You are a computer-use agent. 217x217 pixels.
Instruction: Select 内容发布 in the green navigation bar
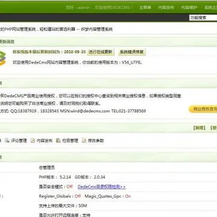coord(166,8)
